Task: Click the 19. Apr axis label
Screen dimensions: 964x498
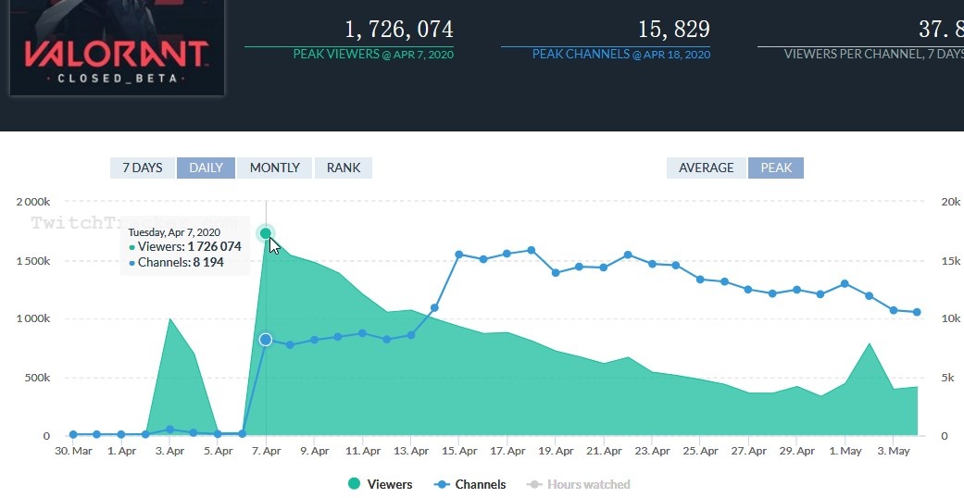Action: click(556, 452)
